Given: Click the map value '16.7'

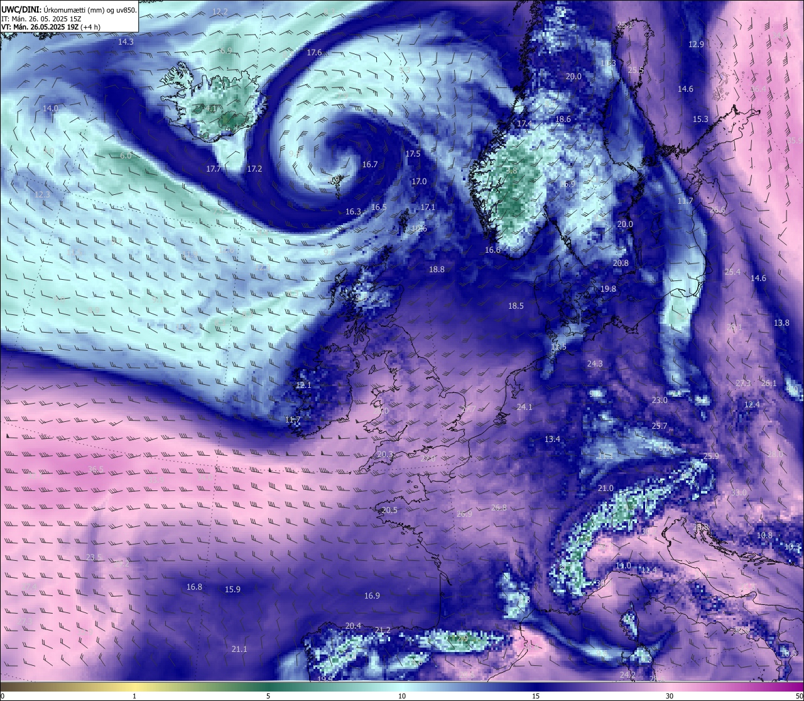Looking at the screenshot, I should [370, 165].
